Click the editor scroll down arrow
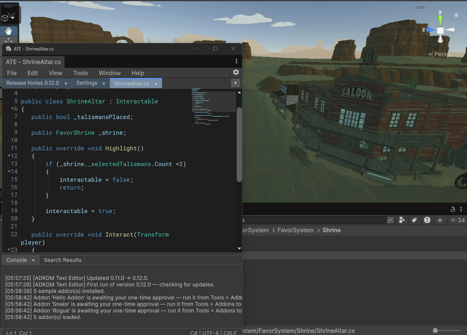The width and height of the screenshot is (467, 335). click(x=239, y=248)
